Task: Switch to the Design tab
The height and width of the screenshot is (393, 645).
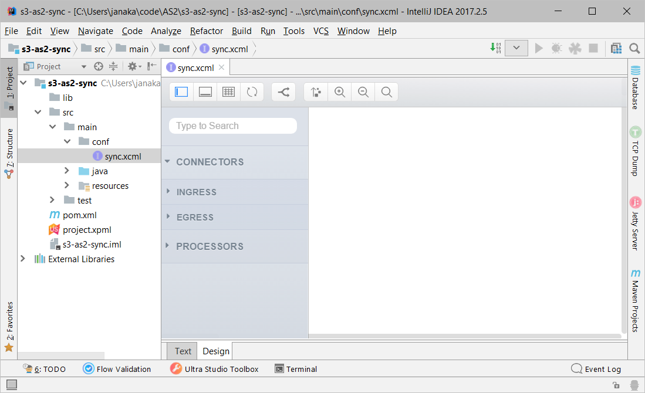Action: [216, 351]
